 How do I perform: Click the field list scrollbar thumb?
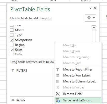(94, 36)
